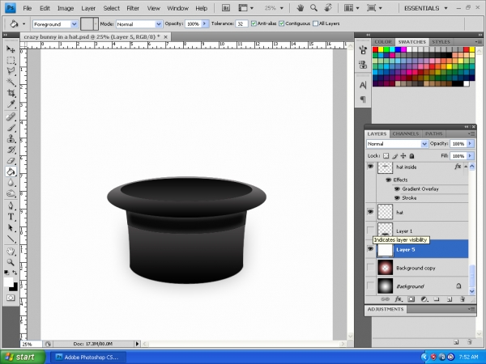Image resolution: width=486 pixels, height=364 pixels.
Task: Switch to the Color tab
Action: (x=383, y=42)
